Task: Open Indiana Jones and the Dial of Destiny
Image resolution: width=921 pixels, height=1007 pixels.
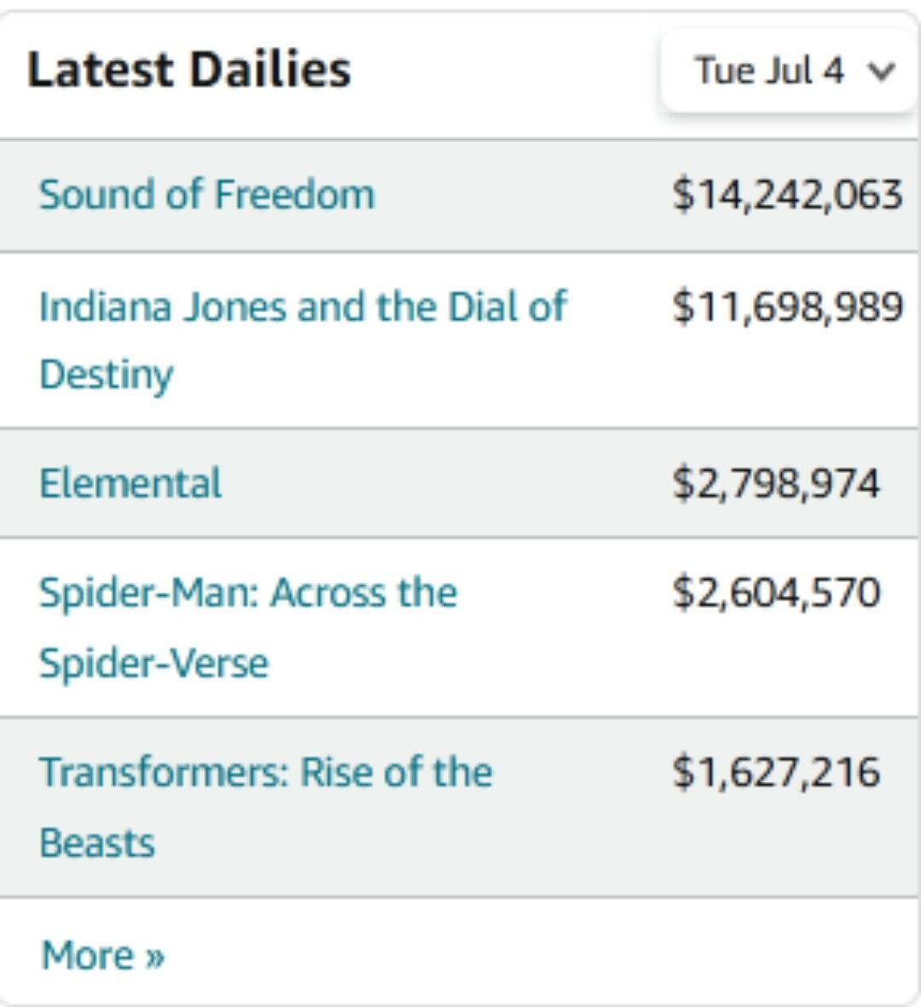Action: coord(303,307)
